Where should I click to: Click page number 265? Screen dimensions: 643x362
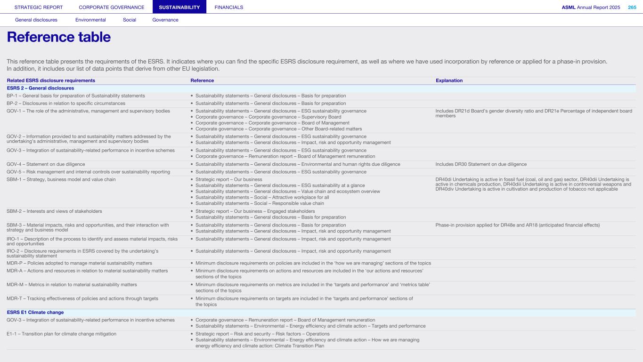pyautogui.click(x=632, y=7)
